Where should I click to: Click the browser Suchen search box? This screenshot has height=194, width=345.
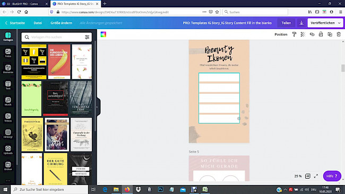tap(255, 12)
